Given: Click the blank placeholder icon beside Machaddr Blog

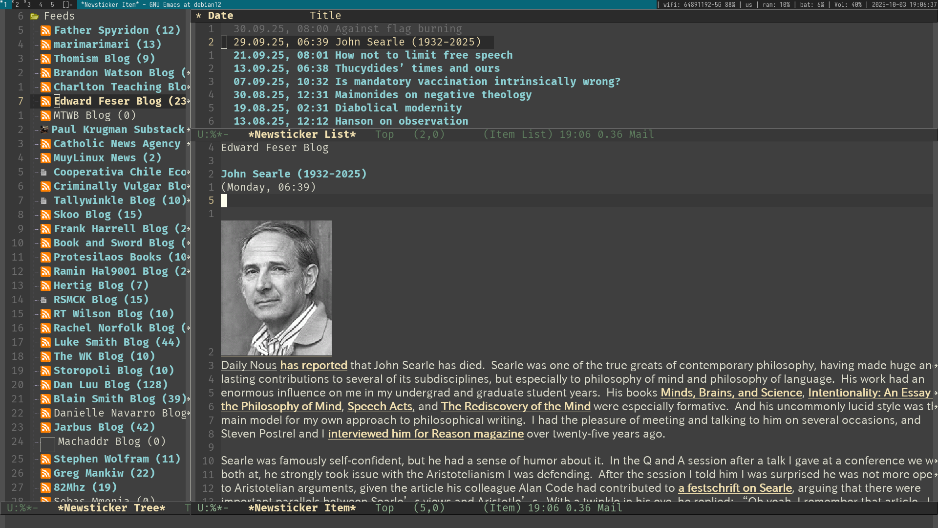Looking at the screenshot, I should (47, 444).
